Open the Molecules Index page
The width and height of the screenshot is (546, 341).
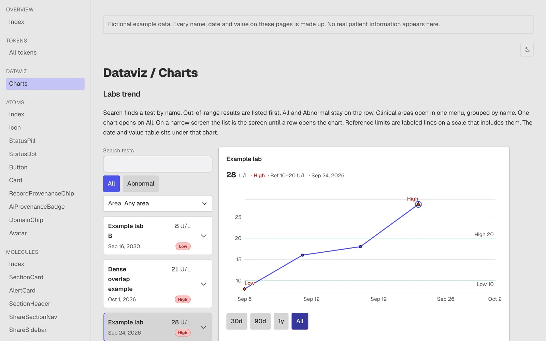point(17,264)
